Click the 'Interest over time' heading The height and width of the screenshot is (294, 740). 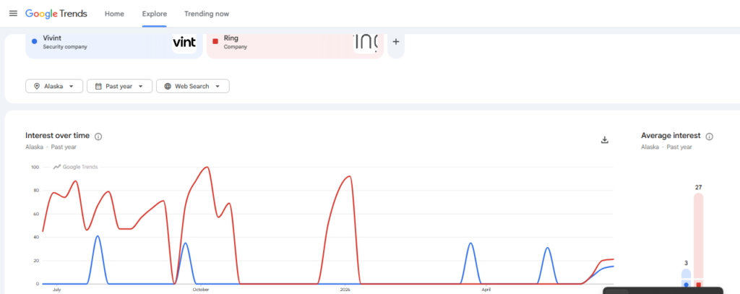pyautogui.click(x=57, y=136)
